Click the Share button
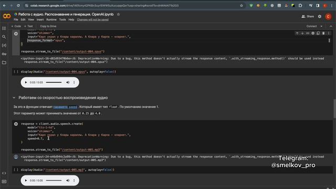This screenshot has height=189, width=336. 308,16
